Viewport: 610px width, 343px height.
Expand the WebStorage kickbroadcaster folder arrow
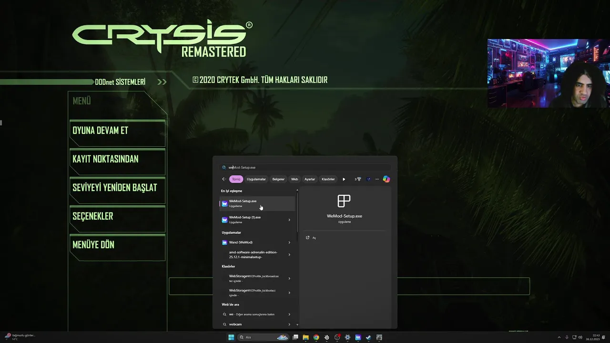coord(289,278)
